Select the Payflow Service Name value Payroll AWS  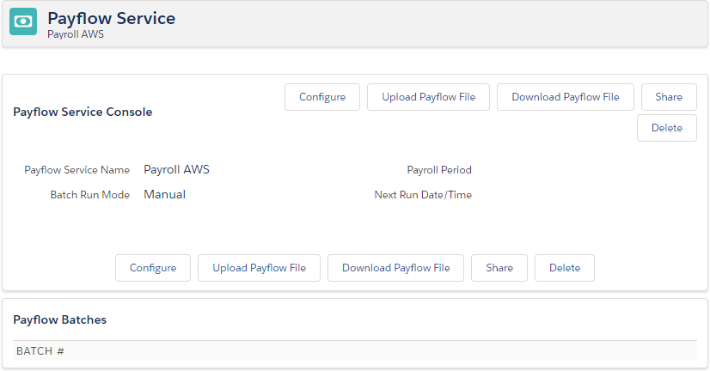point(176,169)
